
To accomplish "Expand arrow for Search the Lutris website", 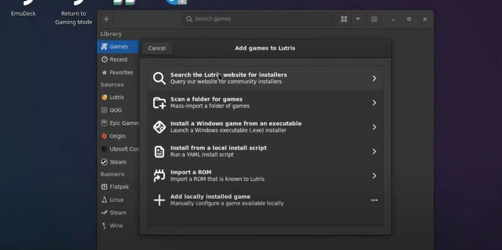I will pos(374,78).
